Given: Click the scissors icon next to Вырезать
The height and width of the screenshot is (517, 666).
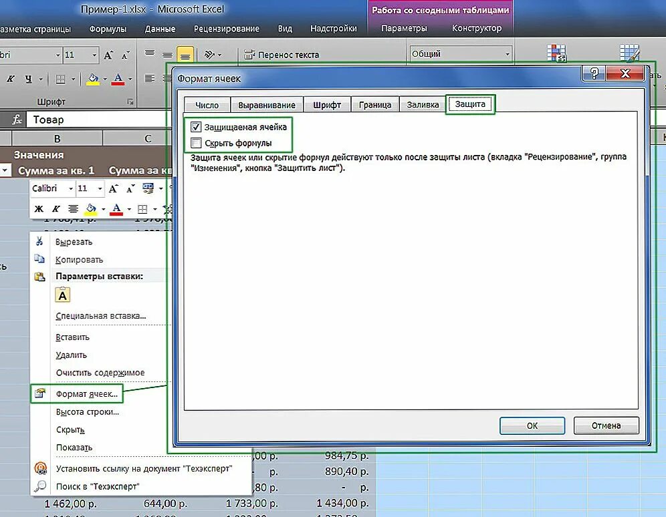Looking at the screenshot, I should [39, 241].
